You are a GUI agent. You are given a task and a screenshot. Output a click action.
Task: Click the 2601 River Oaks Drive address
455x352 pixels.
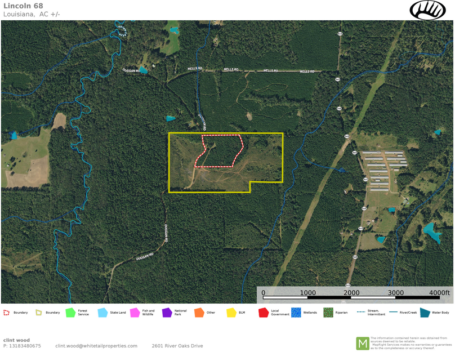tap(177, 346)
